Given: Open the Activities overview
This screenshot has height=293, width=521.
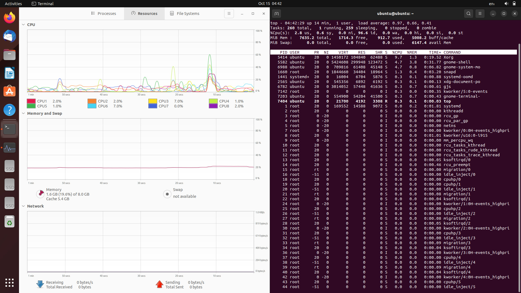Looking at the screenshot, I should click(13, 4).
